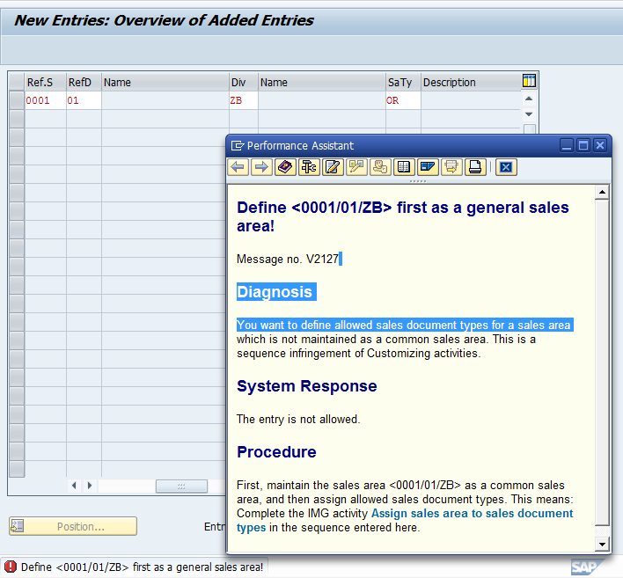Open the table column settings icon
The height and width of the screenshot is (578, 623).
pos(529,81)
